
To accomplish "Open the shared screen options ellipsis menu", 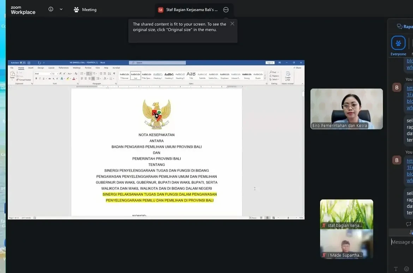I will point(226,10).
